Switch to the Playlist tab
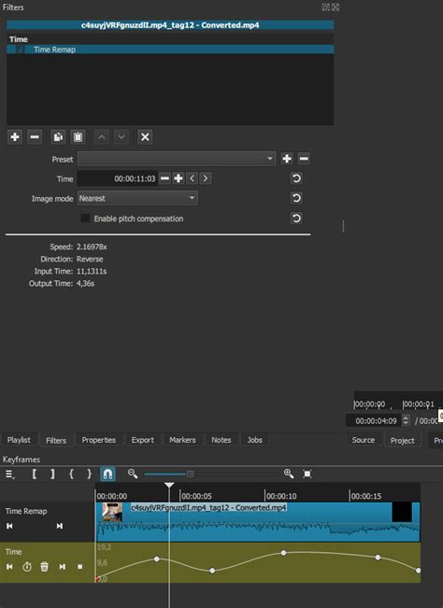Screen dimensions: 443x608 [x=19, y=440]
